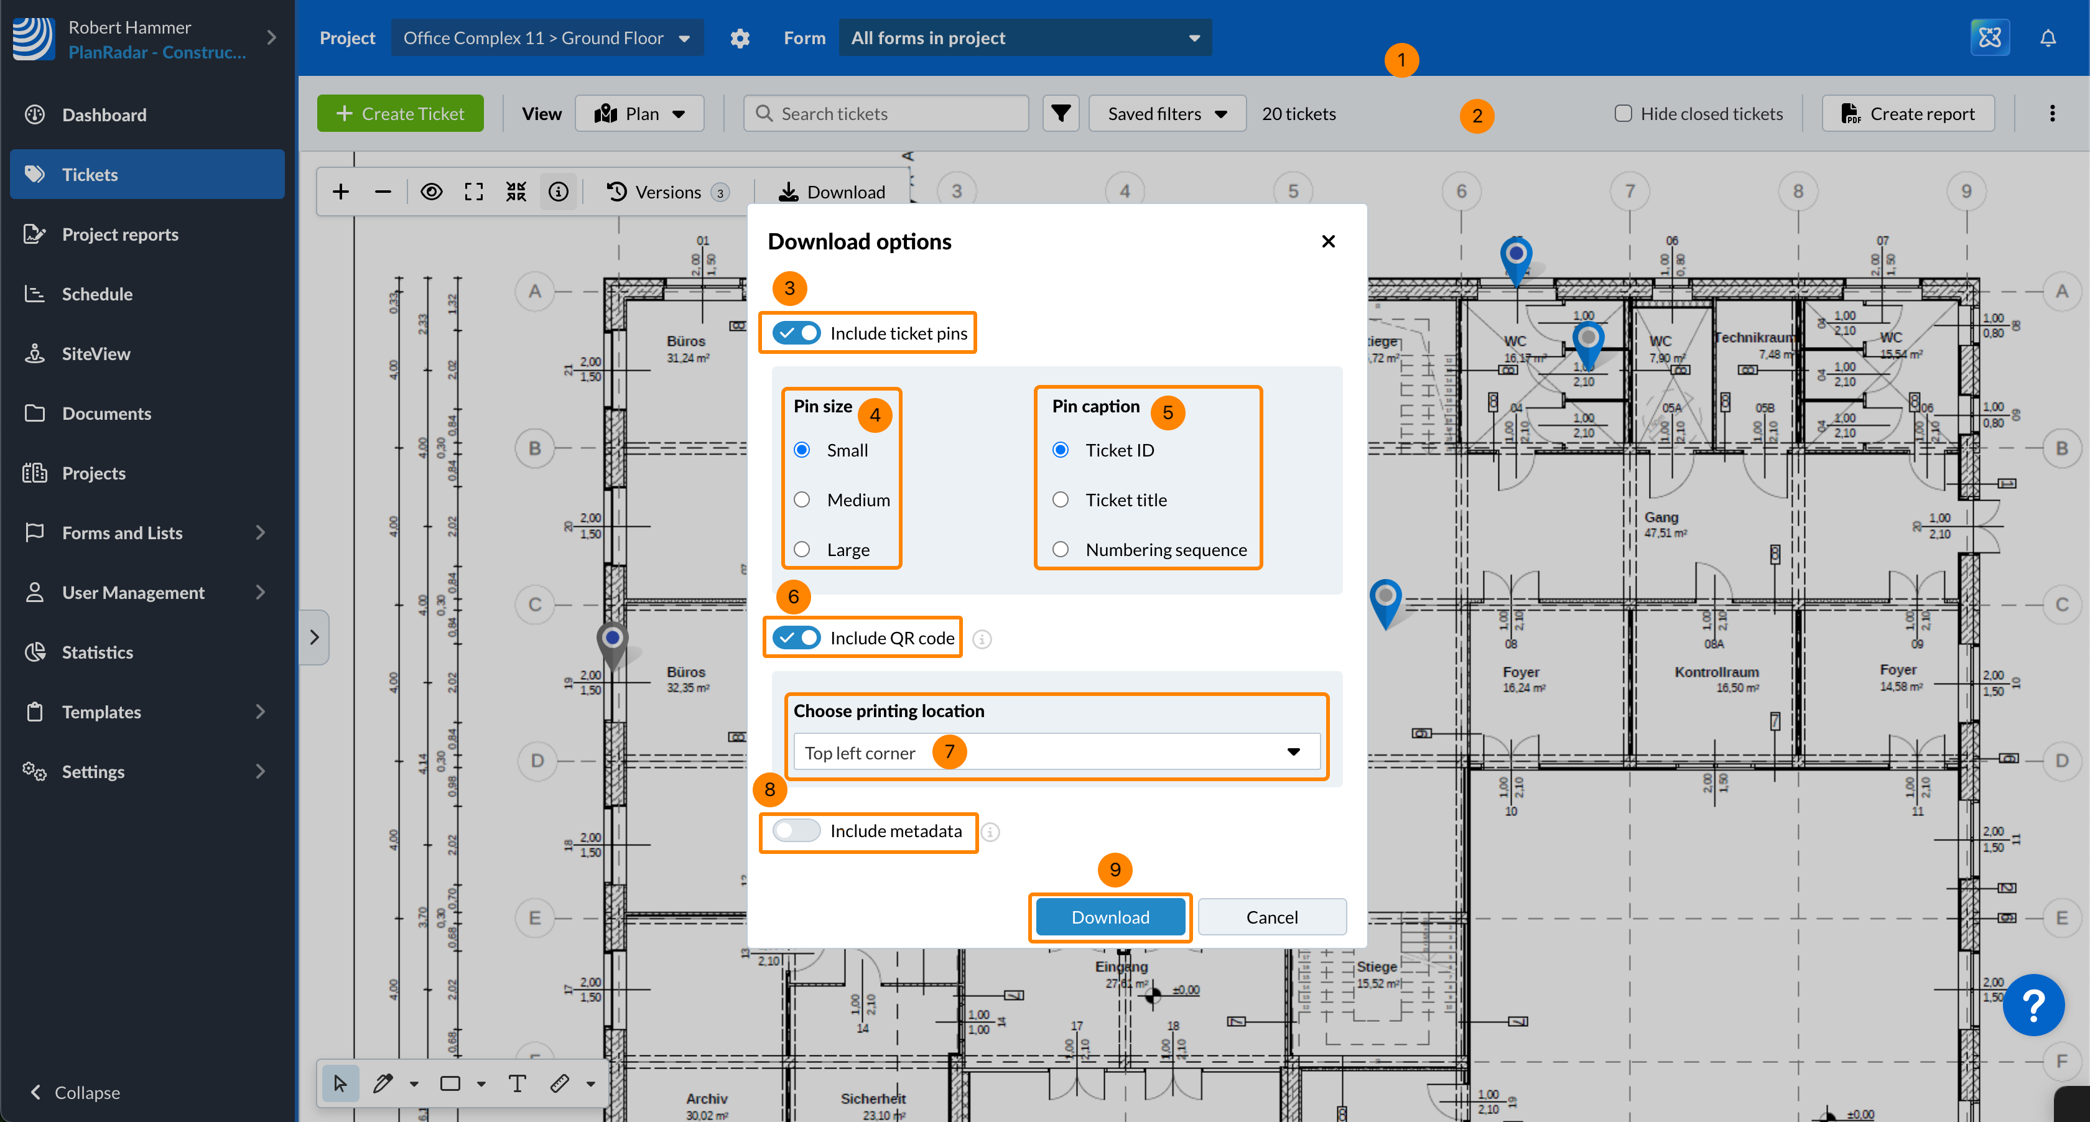Click the fullscreen plan icon
The height and width of the screenshot is (1122, 2090).
coord(474,192)
